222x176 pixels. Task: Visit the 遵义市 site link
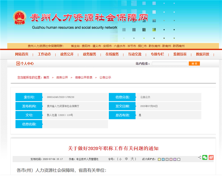pos(97,46)
